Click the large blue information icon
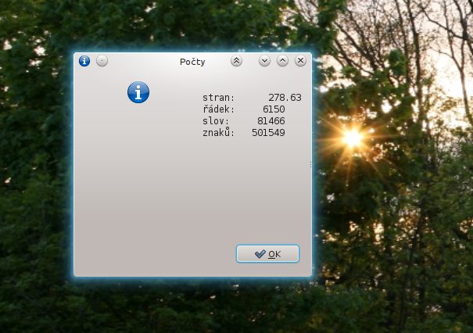Image resolution: width=473 pixels, height=333 pixels. [138, 92]
